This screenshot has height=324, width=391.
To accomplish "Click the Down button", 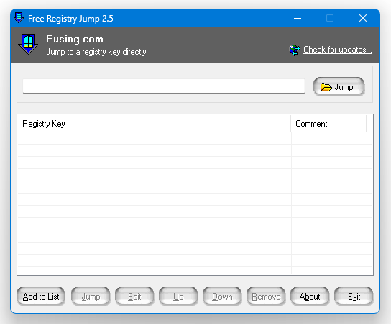I will (x=222, y=296).
